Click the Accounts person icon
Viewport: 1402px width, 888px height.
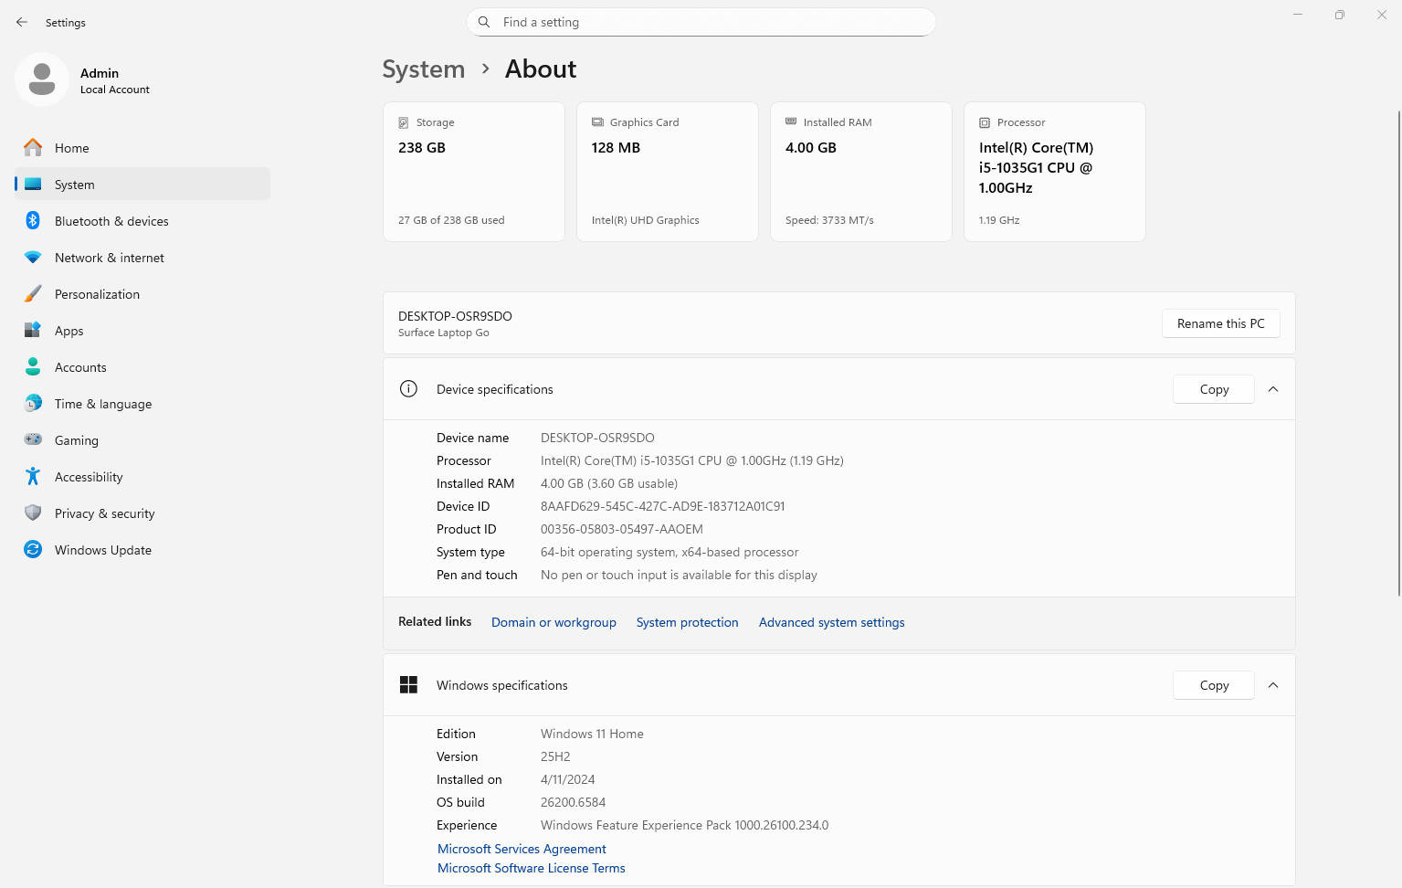tap(33, 366)
